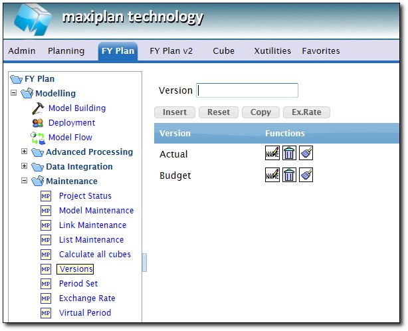Click the trash icon for Actual version

pyautogui.click(x=289, y=154)
